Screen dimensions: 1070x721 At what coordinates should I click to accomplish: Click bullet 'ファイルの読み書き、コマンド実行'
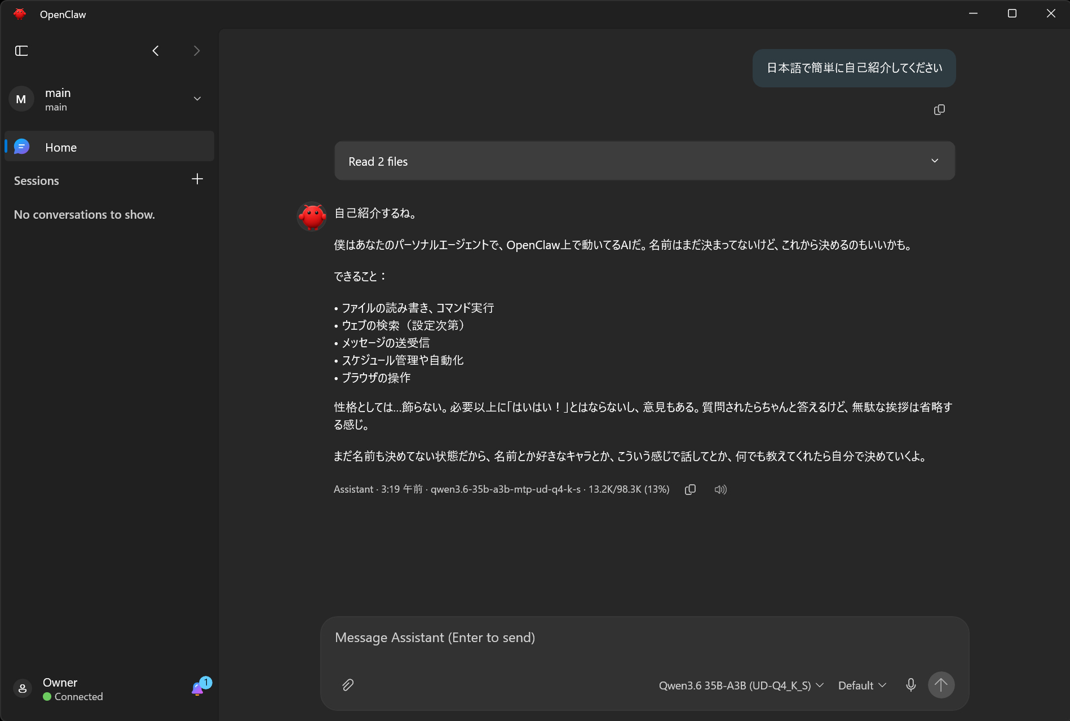pyautogui.click(x=418, y=308)
